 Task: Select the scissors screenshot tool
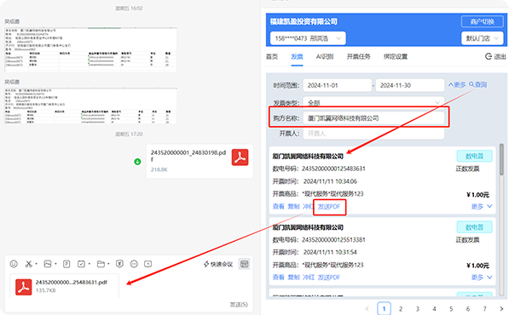pos(29,264)
